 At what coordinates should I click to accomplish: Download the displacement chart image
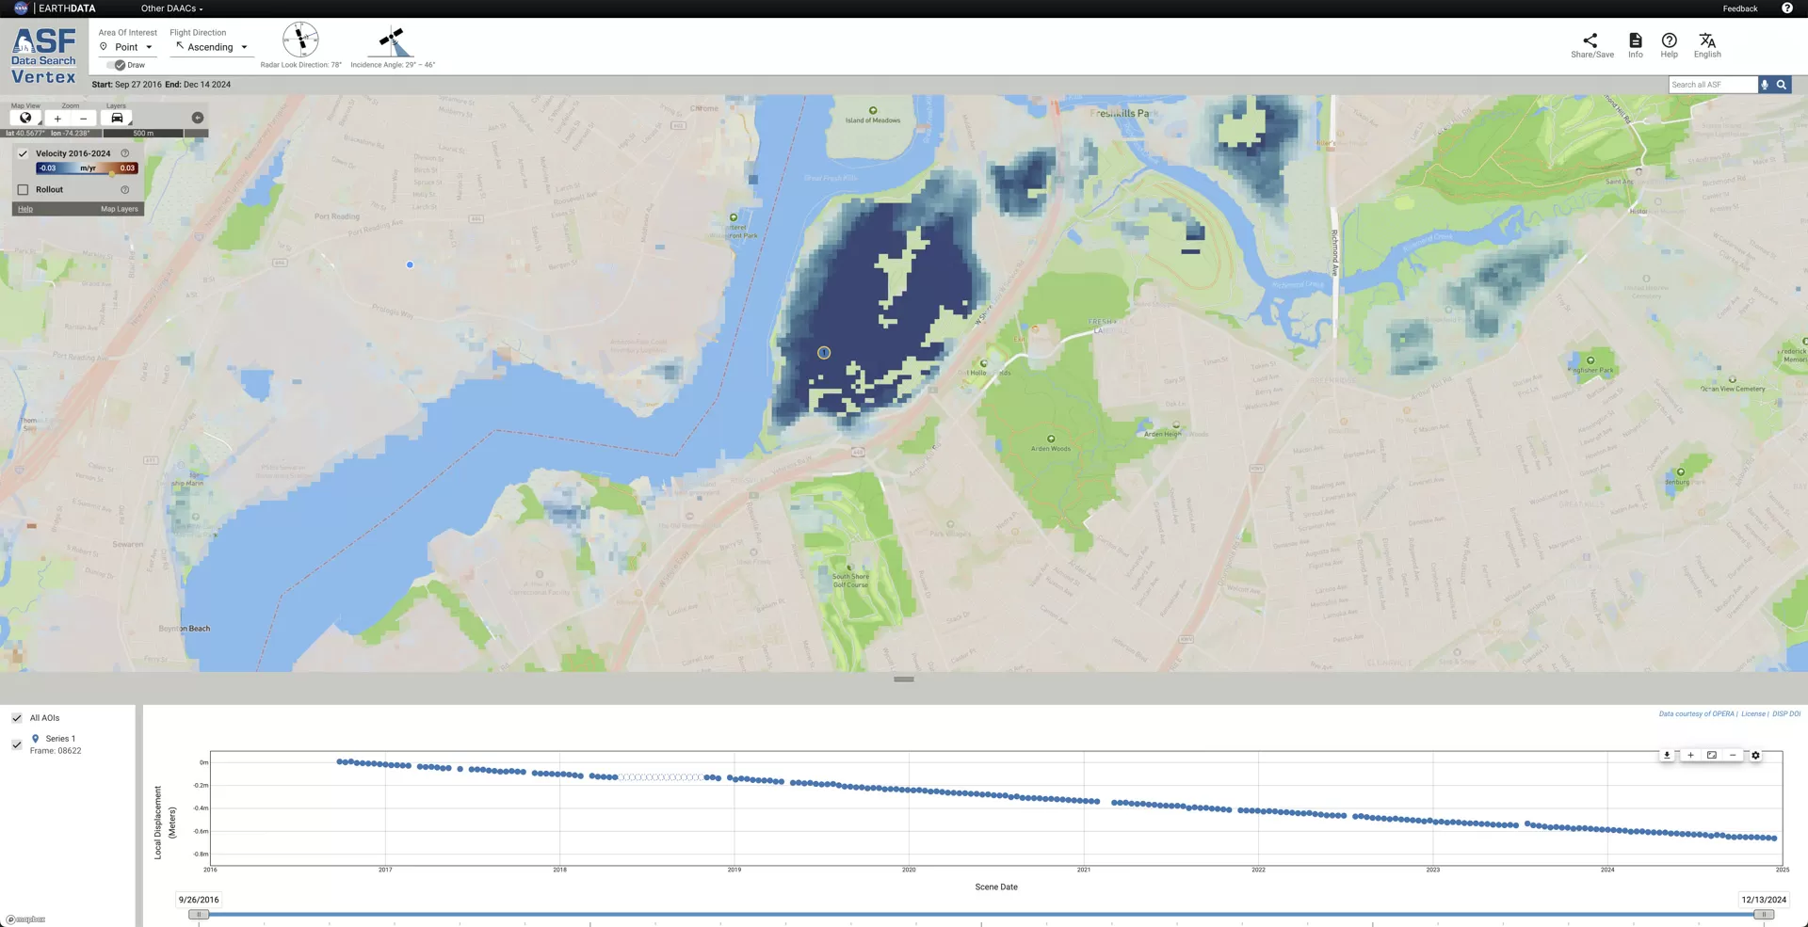point(1666,755)
